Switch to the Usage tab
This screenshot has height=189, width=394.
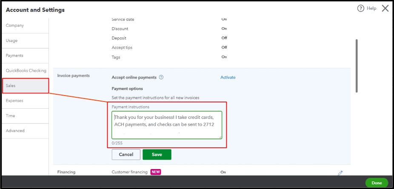pyautogui.click(x=12, y=41)
